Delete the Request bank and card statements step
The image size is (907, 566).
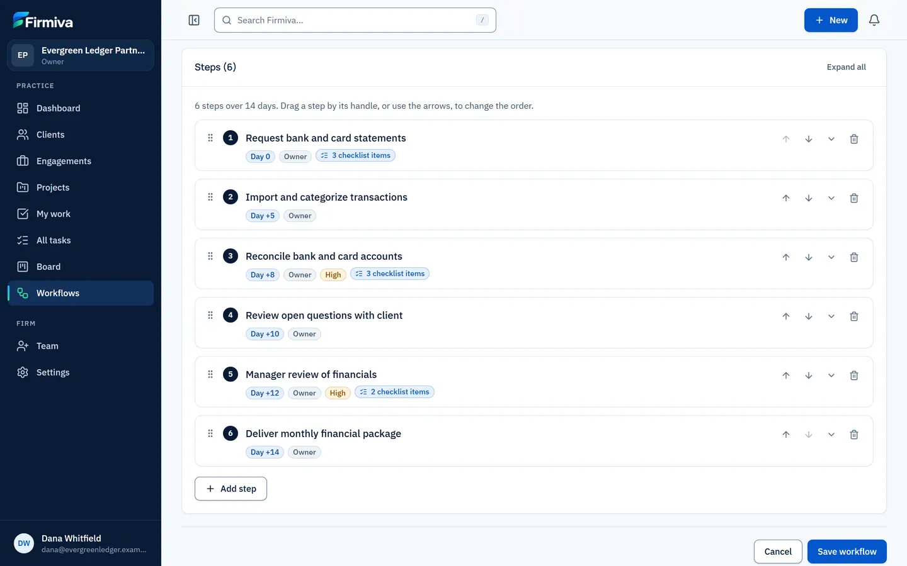point(854,139)
